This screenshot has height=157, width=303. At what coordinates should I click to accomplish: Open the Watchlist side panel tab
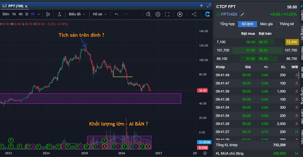(x=302, y=53)
